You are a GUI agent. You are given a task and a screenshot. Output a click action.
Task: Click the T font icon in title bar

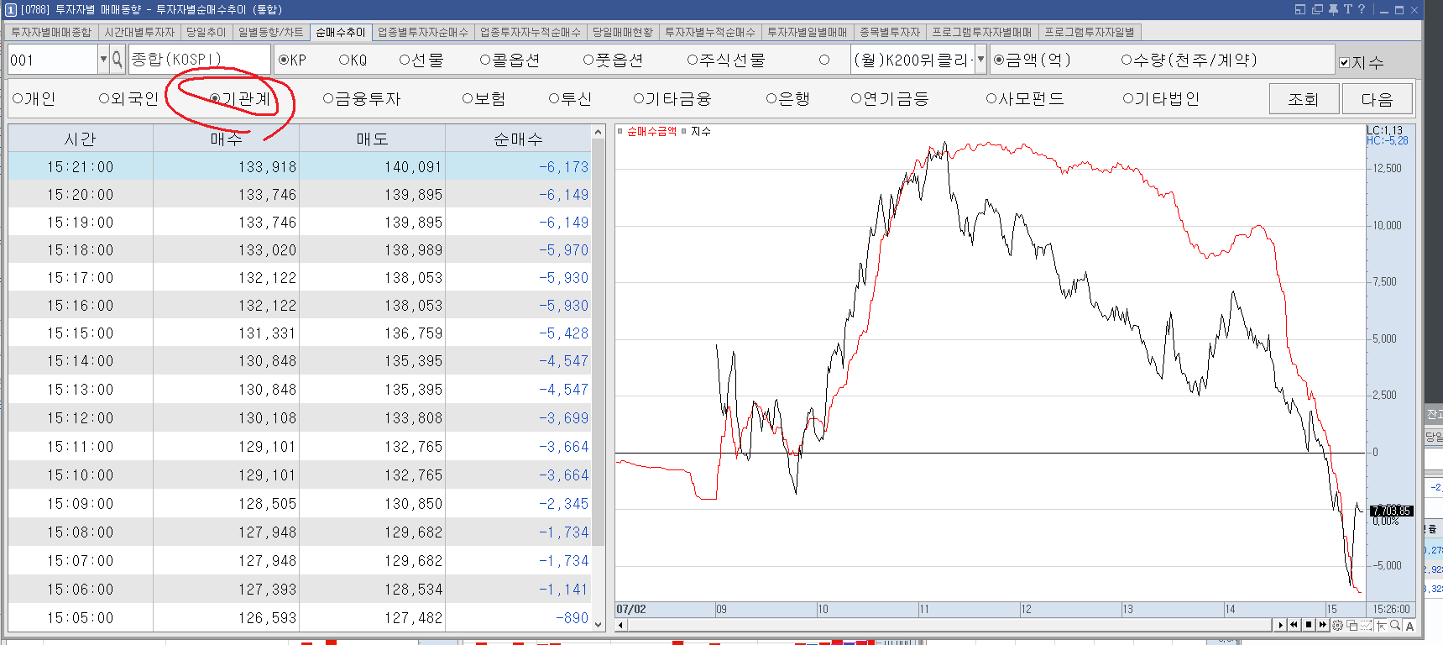1348,9
